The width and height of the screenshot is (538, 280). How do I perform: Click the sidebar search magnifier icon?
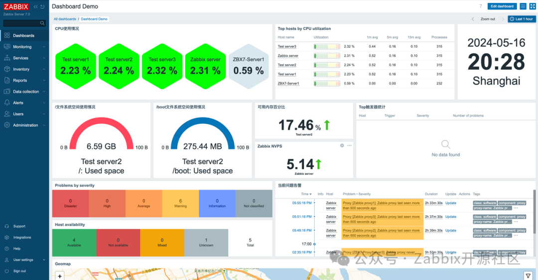click(42, 23)
